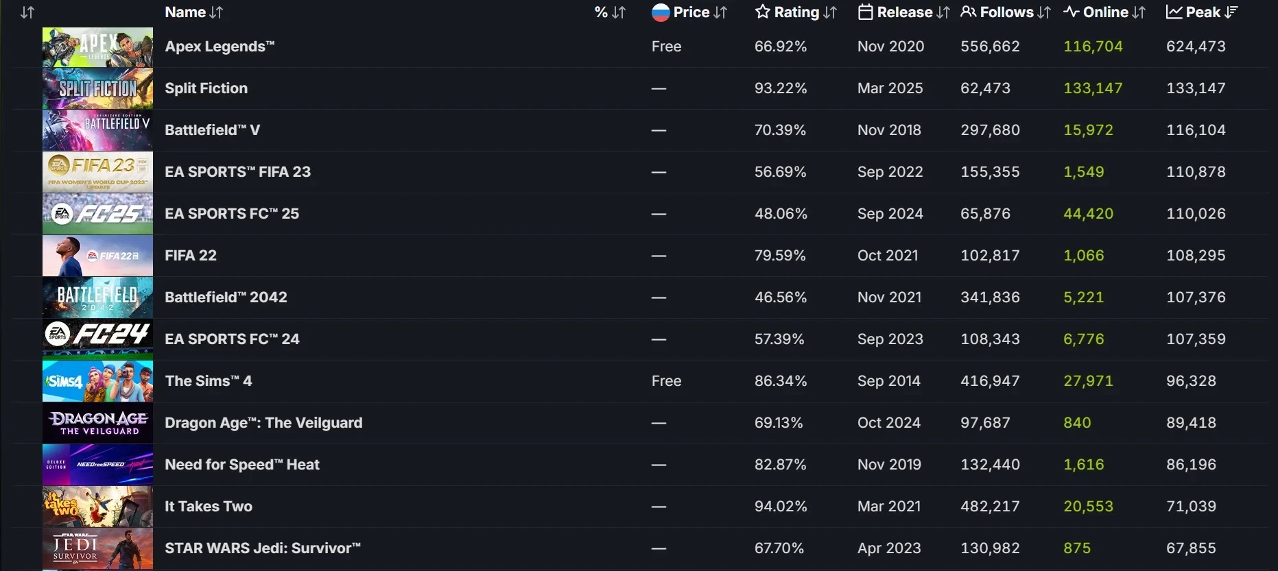The height and width of the screenshot is (571, 1278).
Task: Open the It Takes Two link
Action: pyautogui.click(x=209, y=507)
